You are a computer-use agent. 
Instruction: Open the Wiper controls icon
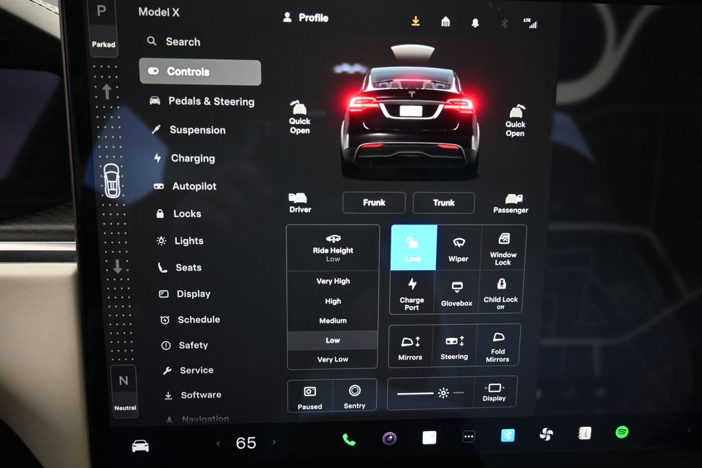point(457,248)
